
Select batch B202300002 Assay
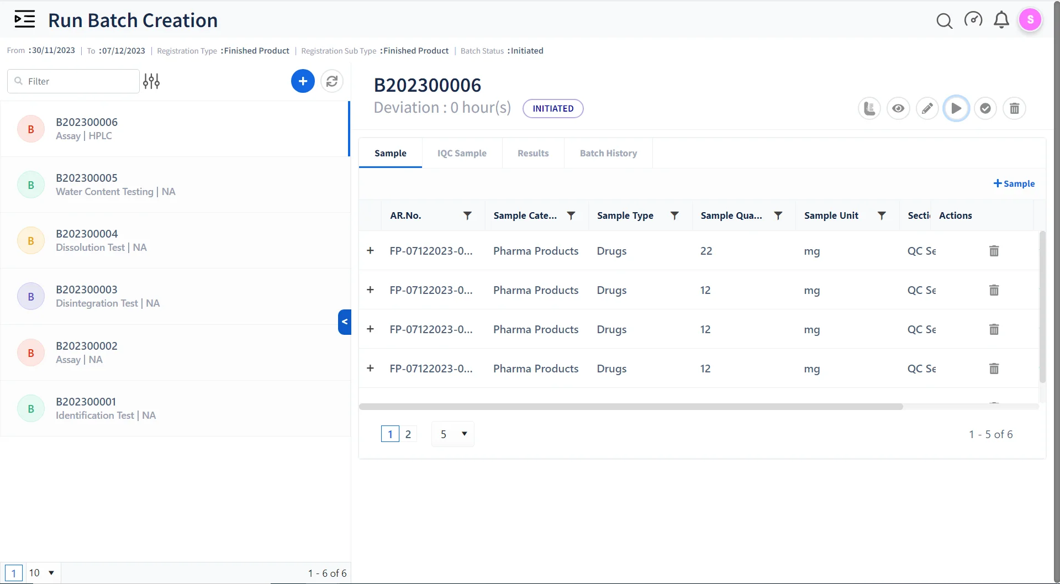coord(175,352)
